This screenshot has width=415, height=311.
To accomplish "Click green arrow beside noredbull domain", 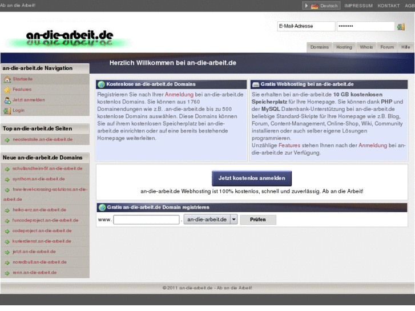I will 7,262.
